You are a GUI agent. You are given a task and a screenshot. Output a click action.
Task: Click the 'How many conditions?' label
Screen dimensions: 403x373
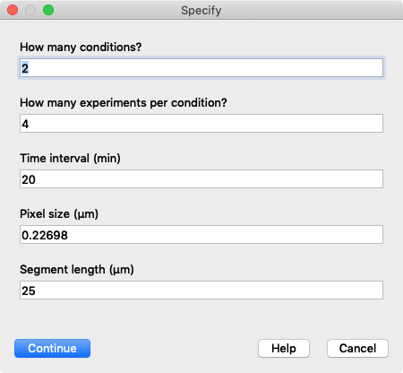pos(81,48)
